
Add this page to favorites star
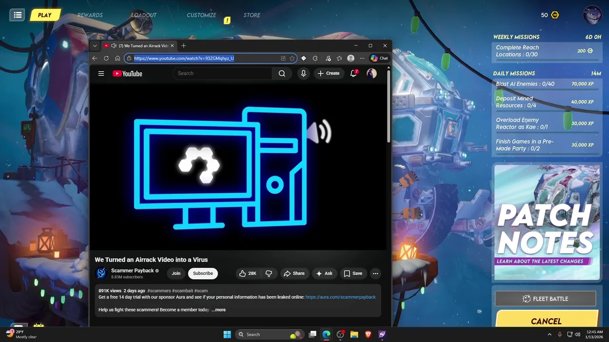292,58
